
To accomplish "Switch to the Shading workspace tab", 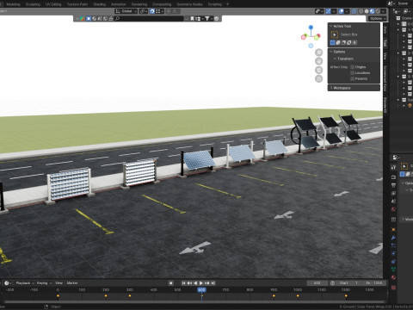I will tap(100, 4).
